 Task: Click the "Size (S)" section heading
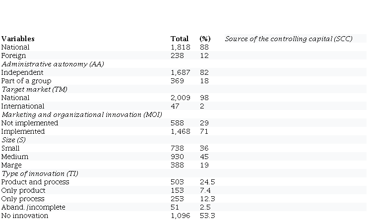coord(13,140)
